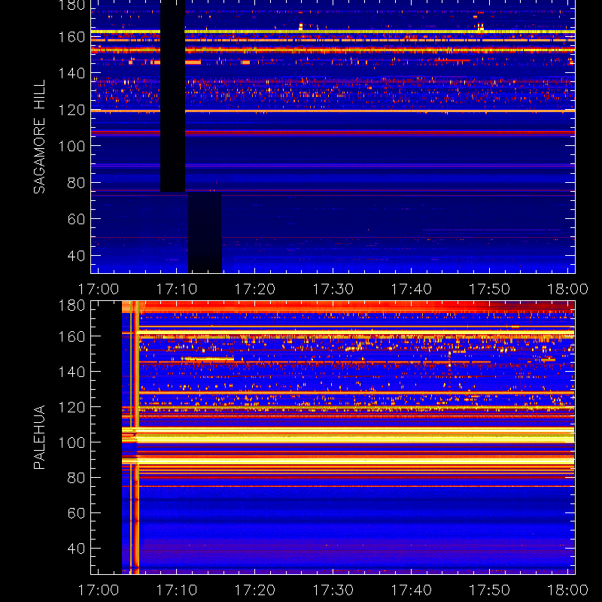Image resolution: width=602 pixels, height=602 pixels.
Task: Select the 100 tick label on Sagamore Hill axis
Action: pos(71,146)
